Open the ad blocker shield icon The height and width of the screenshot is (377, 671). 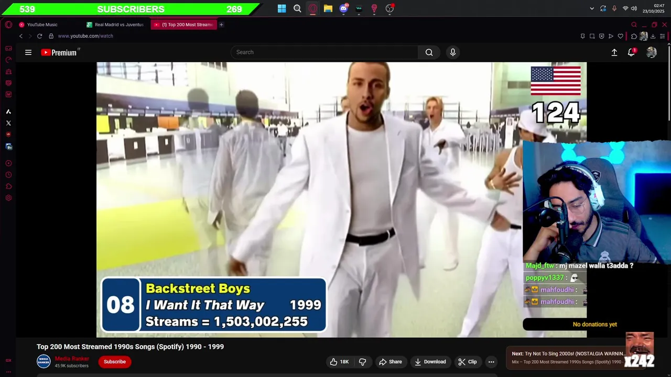(601, 36)
